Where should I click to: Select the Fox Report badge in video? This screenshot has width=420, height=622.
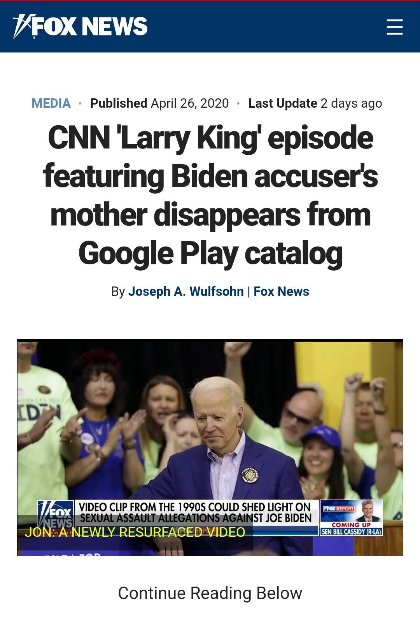tap(339, 508)
